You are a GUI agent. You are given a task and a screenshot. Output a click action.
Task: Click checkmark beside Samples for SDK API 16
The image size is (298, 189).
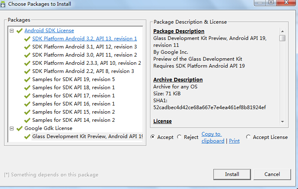27,104
